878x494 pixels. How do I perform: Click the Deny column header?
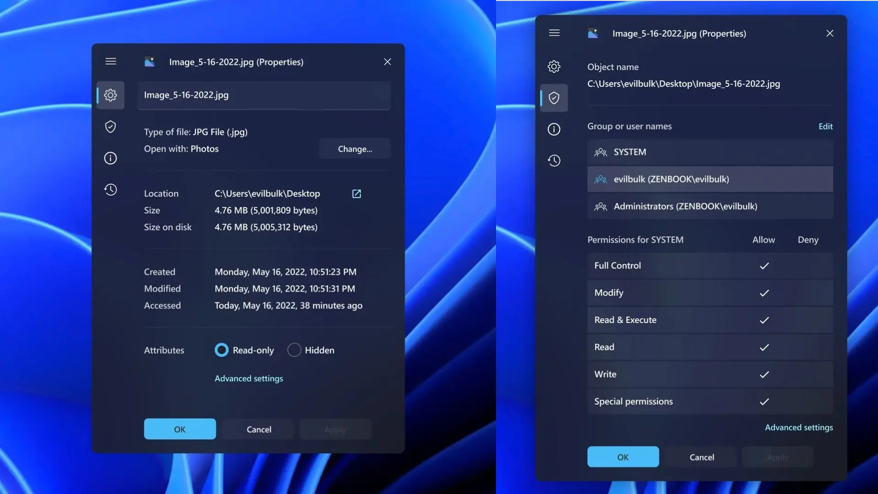click(x=808, y=240)
